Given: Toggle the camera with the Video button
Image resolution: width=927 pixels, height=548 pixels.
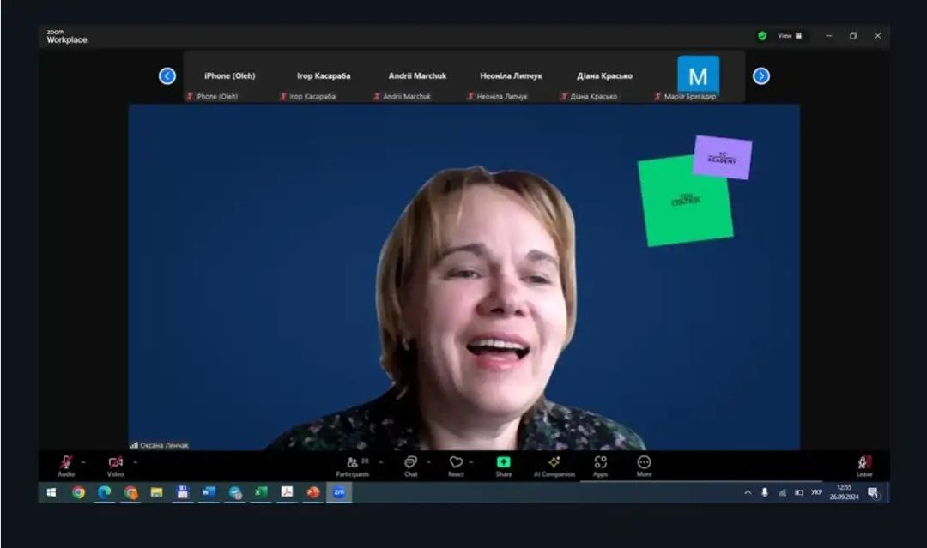Looking at the screenshot, I should coord(115,463).
